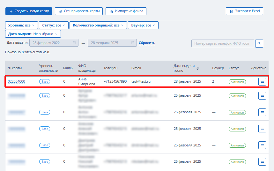Viewport: 274px width, 171px height.
Task: Open card number 022034000 link
Action: pos(16,81)
